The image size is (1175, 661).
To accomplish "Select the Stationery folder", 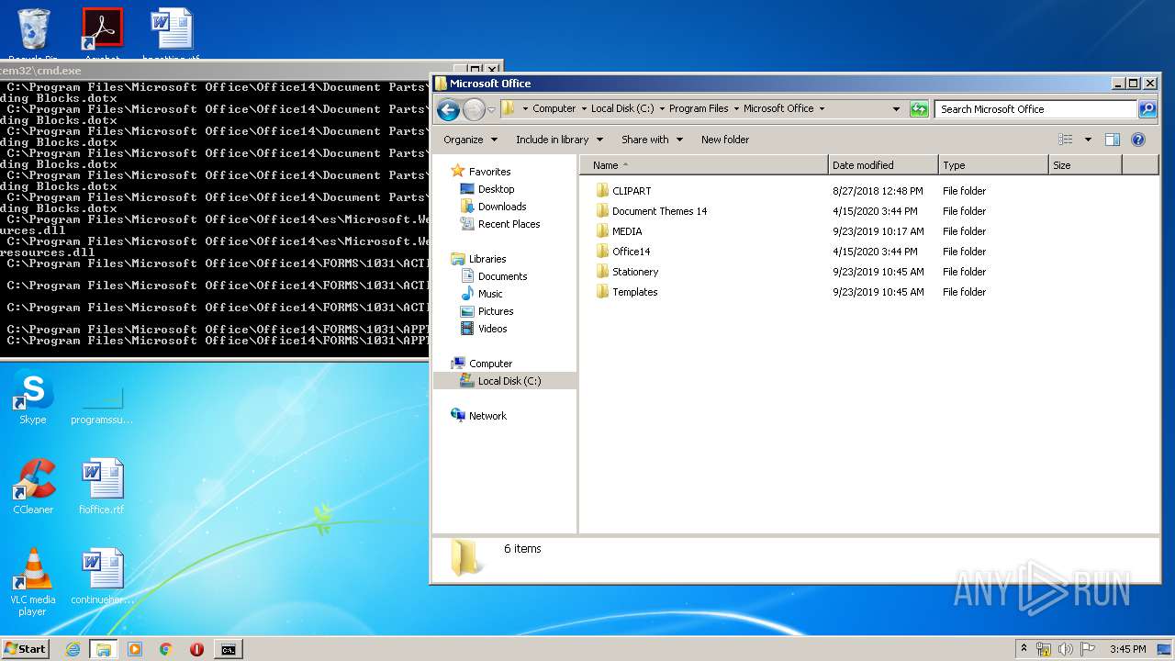I will (x=635, y=272).
